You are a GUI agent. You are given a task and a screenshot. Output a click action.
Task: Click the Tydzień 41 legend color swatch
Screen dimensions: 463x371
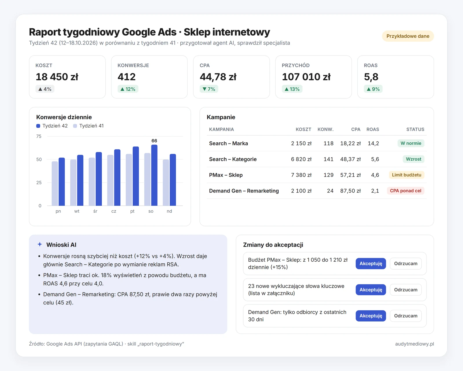pyautogui.click(x=75, y=126)
